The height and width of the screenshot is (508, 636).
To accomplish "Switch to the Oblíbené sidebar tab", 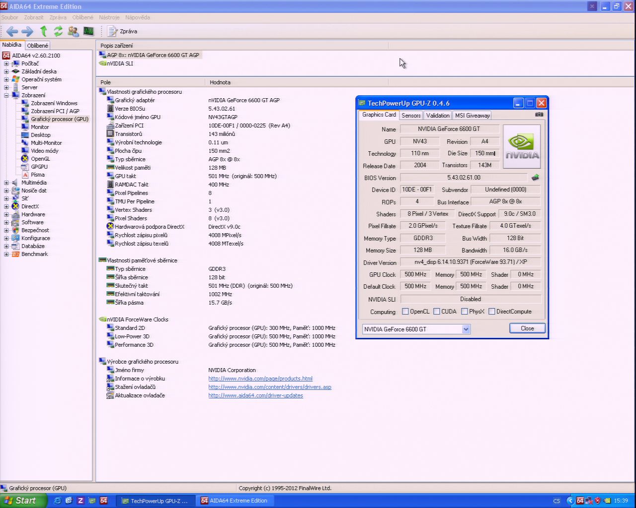I will 38,45.
